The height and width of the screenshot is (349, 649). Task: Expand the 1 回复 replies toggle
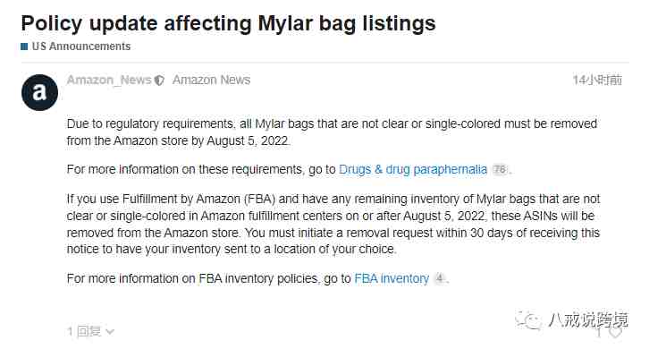click(x=90, y=331)
